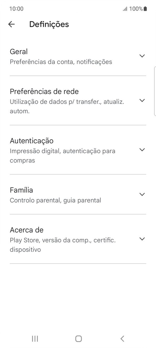Tap the Autenticação section title

point(31,141)
